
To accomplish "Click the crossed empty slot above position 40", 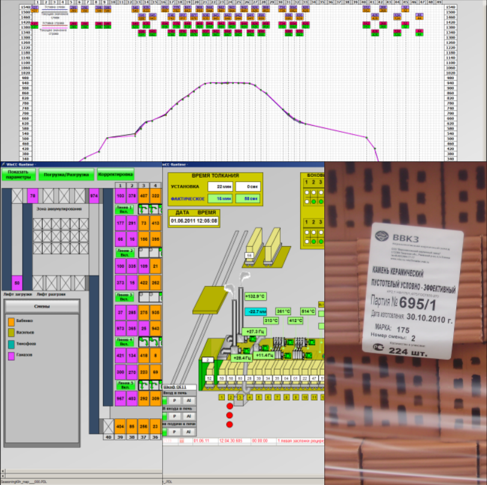I will pyautogui.click(x=108, y=427).
